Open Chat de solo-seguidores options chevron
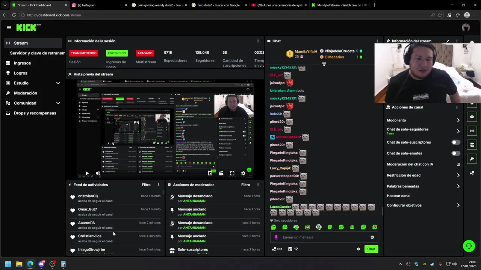The height and width of the screenshot is (270, 481). 458,131
